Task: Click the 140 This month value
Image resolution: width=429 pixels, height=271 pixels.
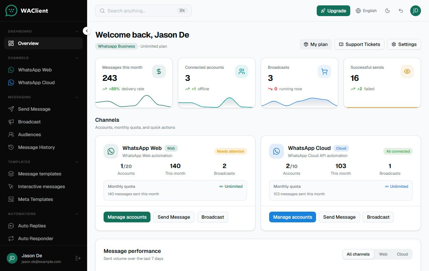Action: (175, 166)
